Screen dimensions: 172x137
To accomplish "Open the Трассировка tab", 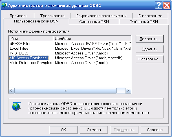I will [x=52, y=16].
